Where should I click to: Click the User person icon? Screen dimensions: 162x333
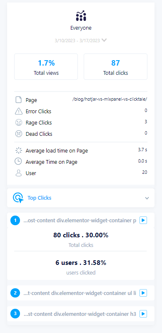coord(18,173)
